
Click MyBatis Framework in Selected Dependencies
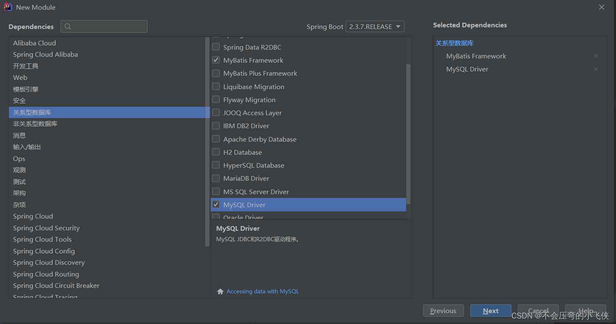[x=476, y=56]
